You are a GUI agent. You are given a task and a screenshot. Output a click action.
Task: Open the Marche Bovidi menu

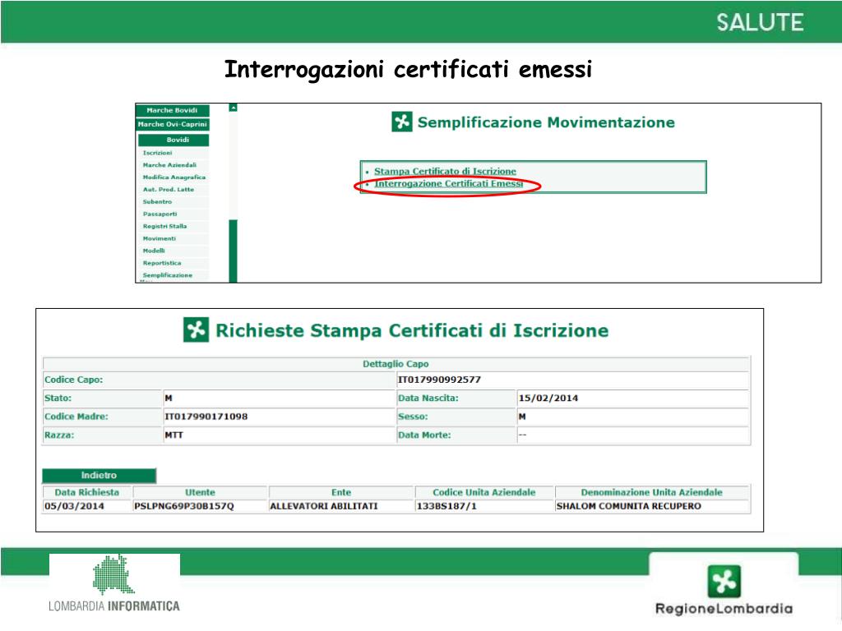173,110
